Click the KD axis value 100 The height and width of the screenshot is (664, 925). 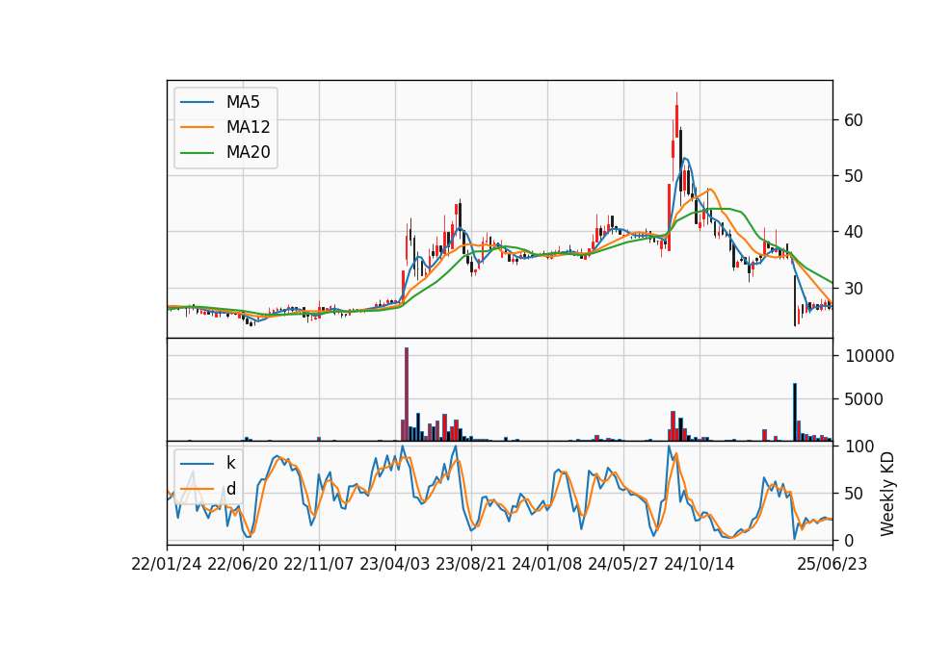point(859,447)
